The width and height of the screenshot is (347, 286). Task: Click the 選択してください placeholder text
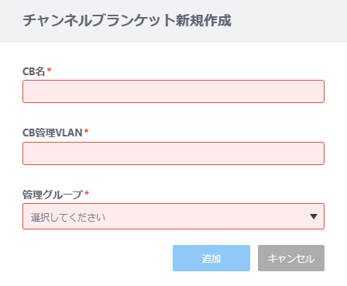[x=68, y=217]
